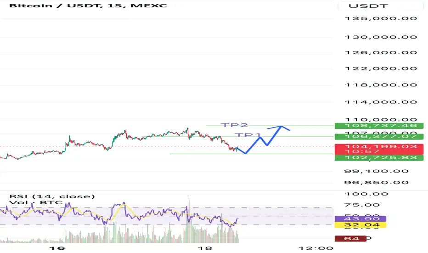This screenshot has width=428, height=253.
Task: Click the 114,000.00 price axis label
Action: [x=381, y=102]
